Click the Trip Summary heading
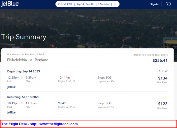The image size is (177, 128). (x=24, y=37)
